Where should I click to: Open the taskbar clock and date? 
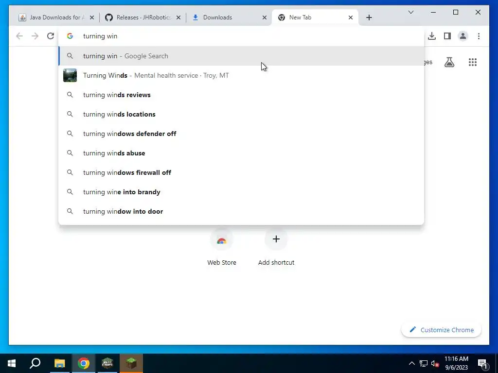(x=456, y=363)
